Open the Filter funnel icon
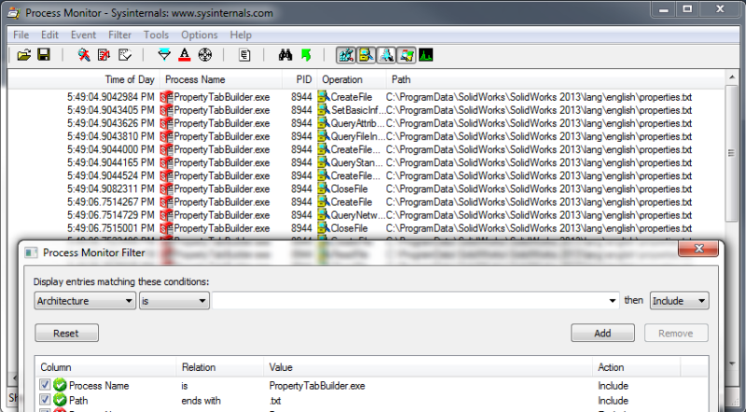Screen dimensions: 746x412 click(x=164, y=55)
